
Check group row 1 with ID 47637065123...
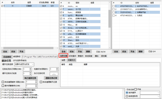(114, 6)
